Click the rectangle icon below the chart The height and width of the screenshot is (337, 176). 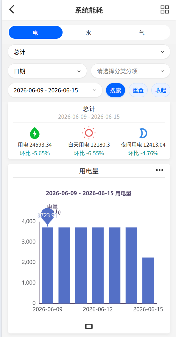click(89, 326)
